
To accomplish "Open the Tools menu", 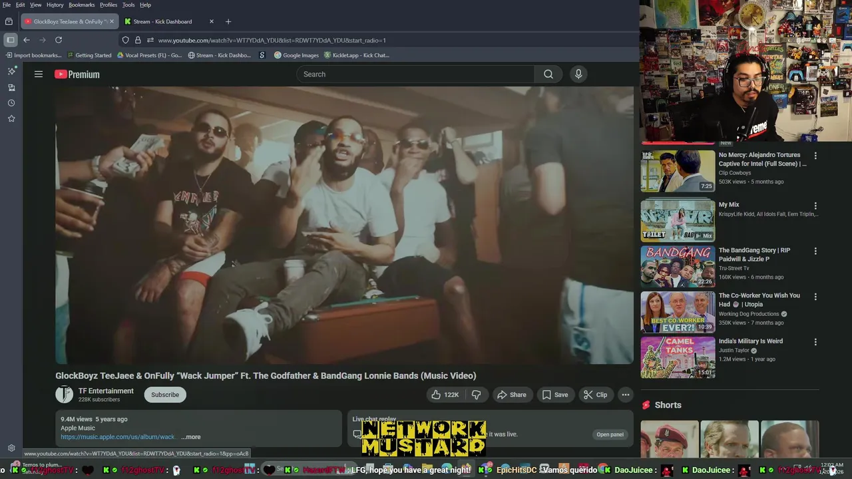I will coord(128,5).
